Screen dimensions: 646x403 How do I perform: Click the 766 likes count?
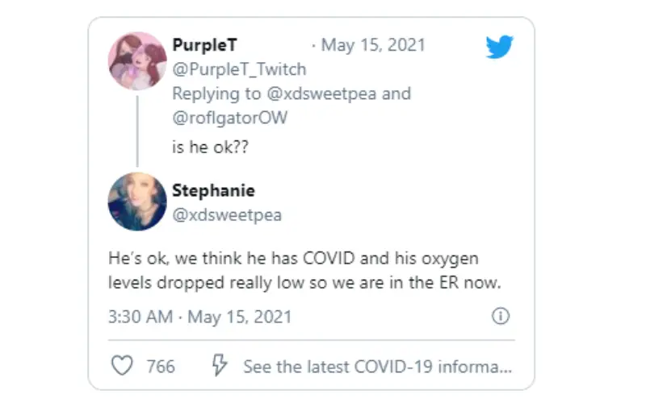[x=161, y=367]
